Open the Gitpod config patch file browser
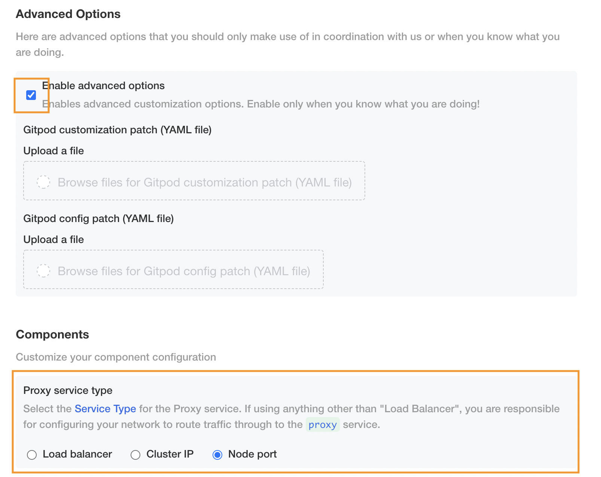The image size is (601, 477). tap(173, 270)
